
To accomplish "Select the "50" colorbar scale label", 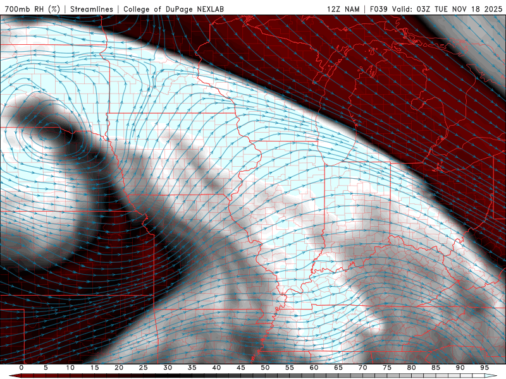I will pyautogui.click(x=265, y=368).
